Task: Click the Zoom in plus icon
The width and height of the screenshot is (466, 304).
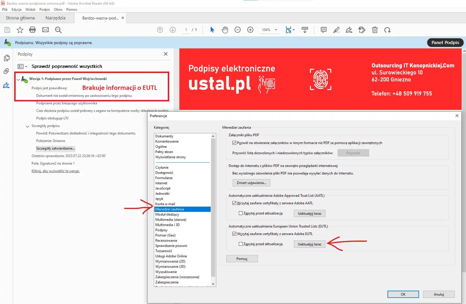Action: (x=250, y=30)
